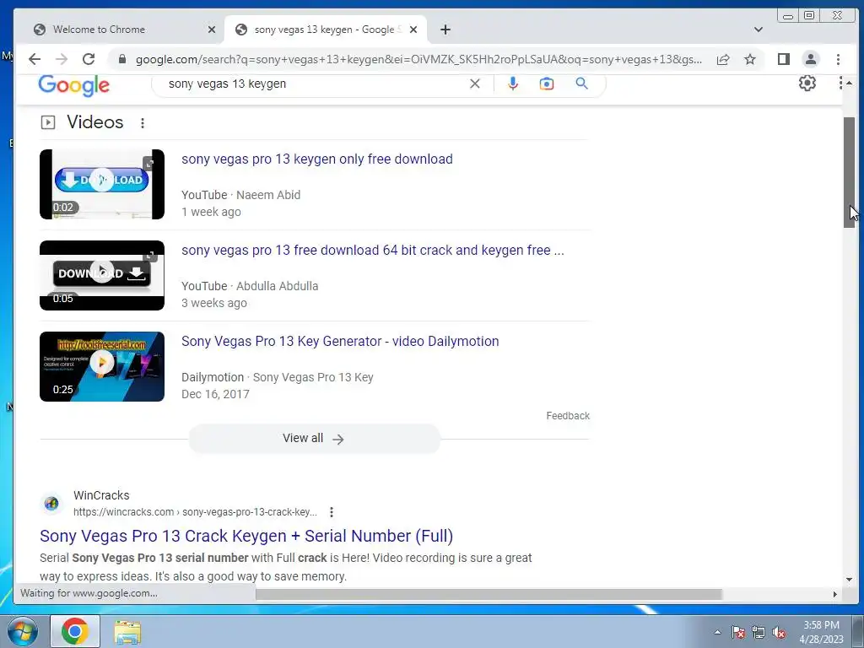Open more options for WinCracks result
864x648 pixels.
[331, 512]
